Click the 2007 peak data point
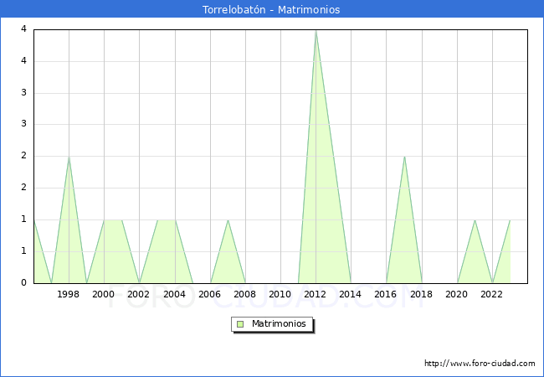The image size is (544, 377). click(x=228, y=220)
